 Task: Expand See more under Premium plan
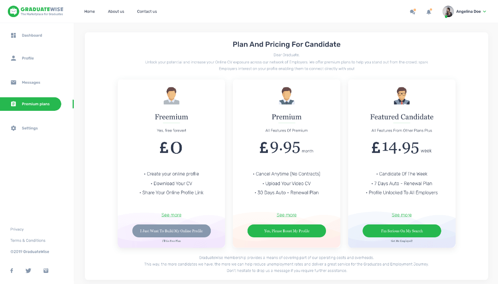click(286, 215)
